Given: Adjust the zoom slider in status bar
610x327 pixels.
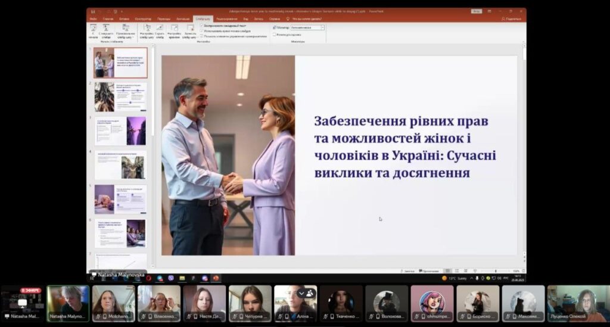Looking at the screenshot, I should [x=496, y=271].
